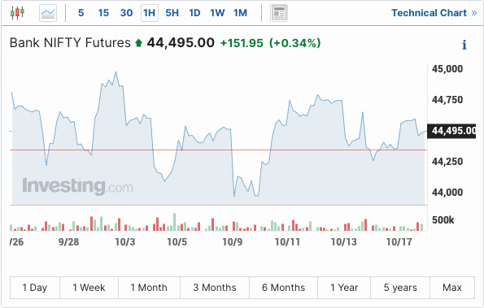Show the 1 Day range
The height and width of the screenshot is (308, 484).
click(35, 288)
